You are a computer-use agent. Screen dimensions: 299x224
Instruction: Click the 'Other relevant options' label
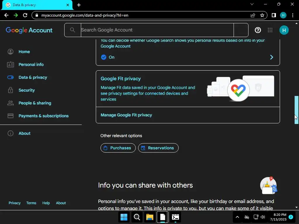coord(121,136)
